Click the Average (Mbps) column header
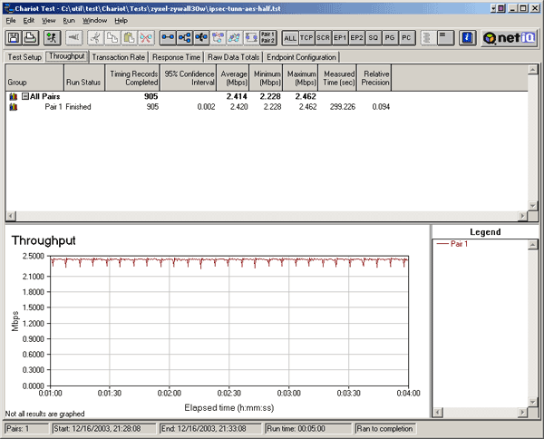 (x=233, y=77)
